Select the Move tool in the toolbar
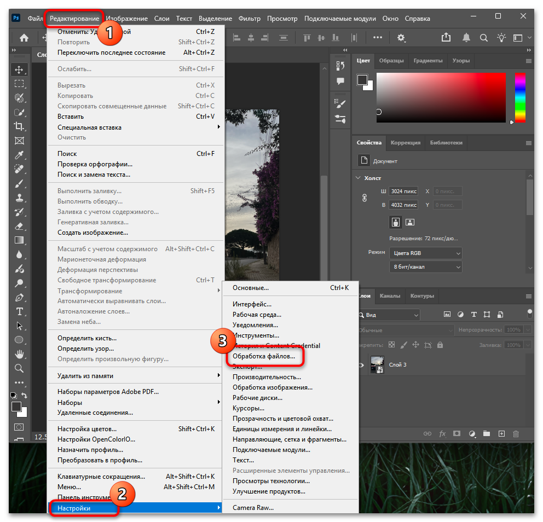 click(x=19, y=69)
